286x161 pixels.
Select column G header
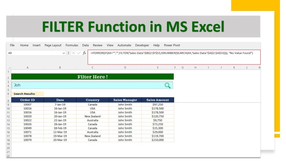tap(183, 68)
